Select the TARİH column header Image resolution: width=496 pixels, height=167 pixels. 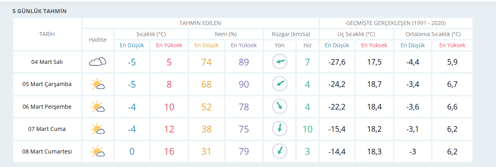(47, 34)
